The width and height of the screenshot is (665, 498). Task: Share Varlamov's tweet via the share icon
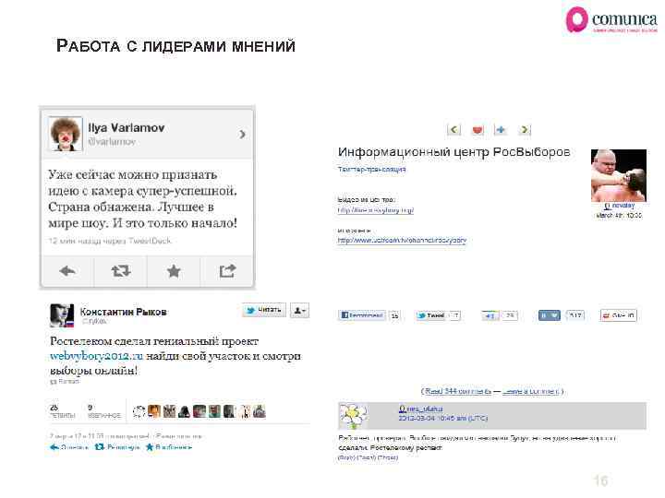(227, 270)
